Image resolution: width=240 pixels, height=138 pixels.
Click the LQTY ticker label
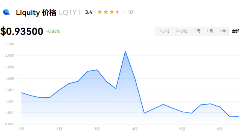(68, 12)
